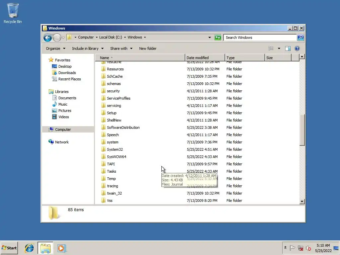Click the green Refresh button
This screenshot has height=255, width=340.
[218, 38]
